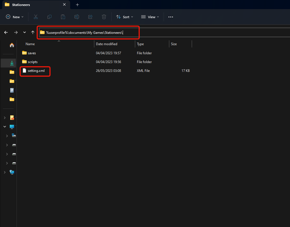The height and width of the screenshot is (227, 290).
Task: Select the saves folder name
Action: [x=32, y=53]
